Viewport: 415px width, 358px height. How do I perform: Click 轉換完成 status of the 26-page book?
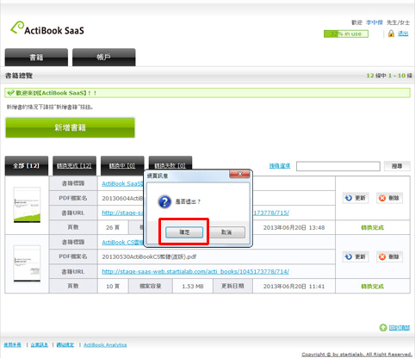[x=372, y=228]
